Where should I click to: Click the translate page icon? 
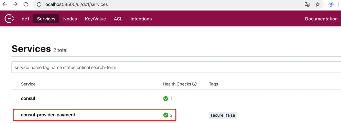[307, 4]
